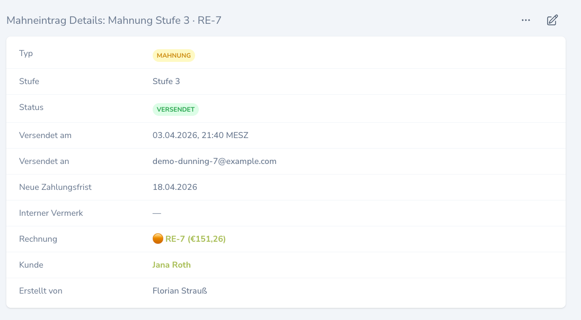581x320 pixels.
Task: Click the pencil edit icon
Action: pos(552,20)
